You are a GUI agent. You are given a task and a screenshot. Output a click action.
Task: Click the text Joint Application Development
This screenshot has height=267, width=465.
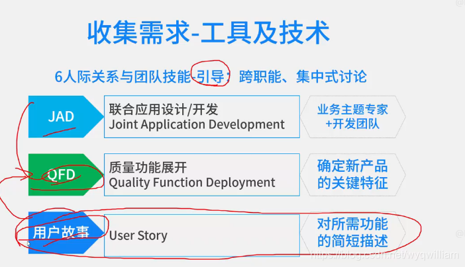(x=197, y=125)
